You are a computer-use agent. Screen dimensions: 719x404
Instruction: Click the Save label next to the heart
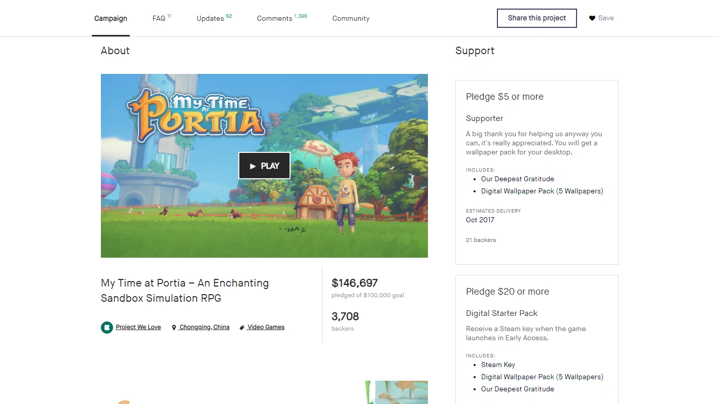606,18
